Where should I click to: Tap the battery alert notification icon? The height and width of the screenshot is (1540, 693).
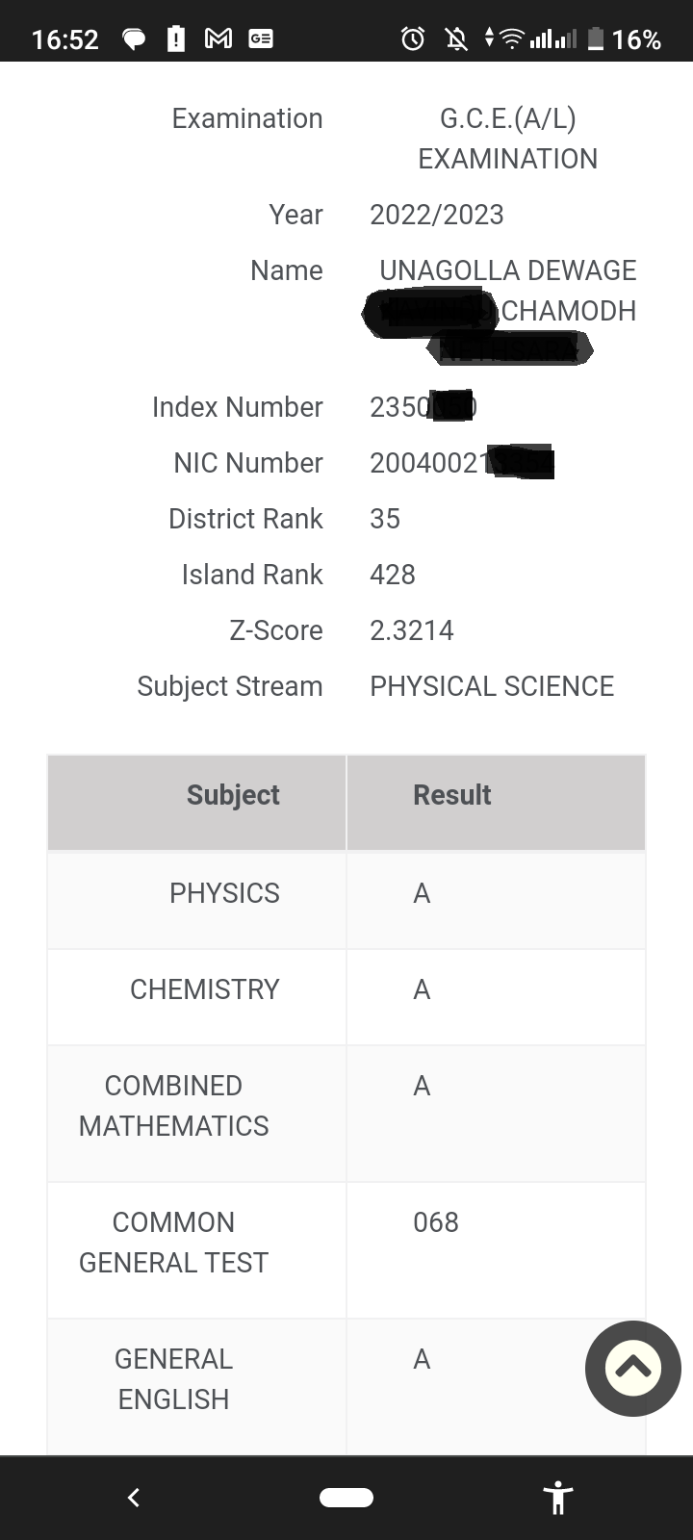click(x=176, y=38)
